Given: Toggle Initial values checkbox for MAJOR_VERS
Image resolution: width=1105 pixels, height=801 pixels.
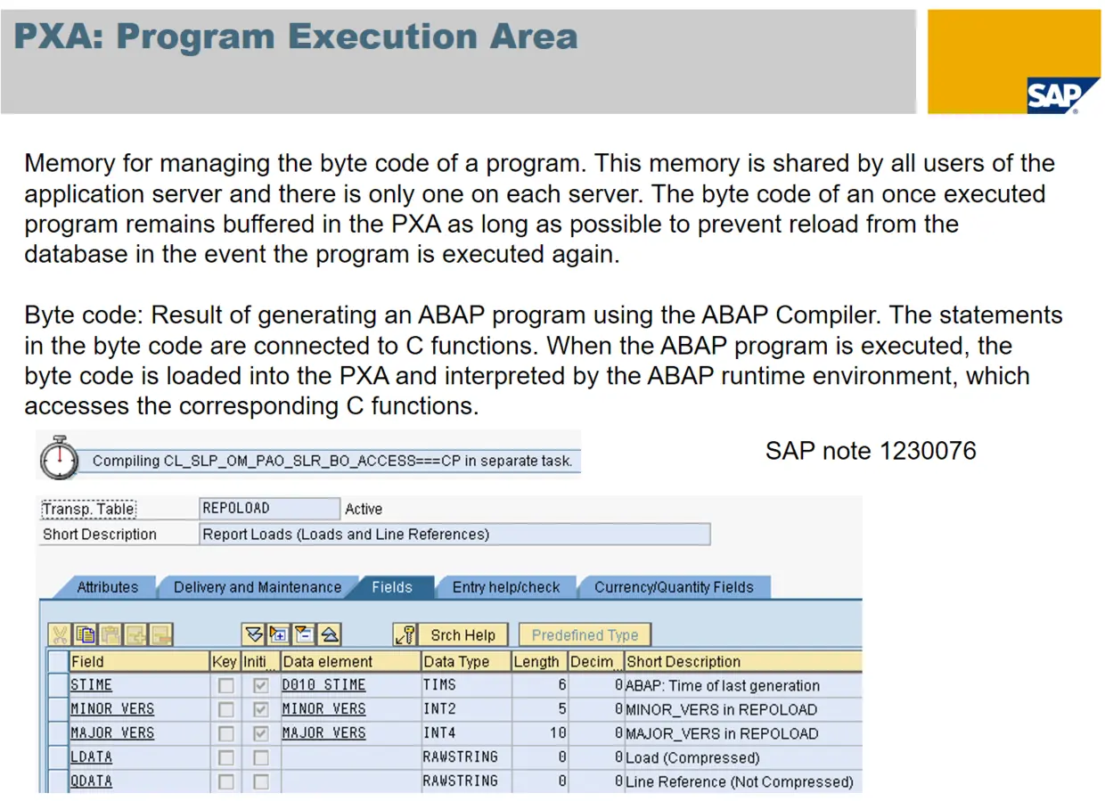Looking at the screenshot, I should pos(261,734).
